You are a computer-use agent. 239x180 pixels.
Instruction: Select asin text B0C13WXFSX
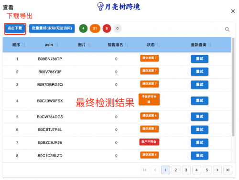(50, 101)
